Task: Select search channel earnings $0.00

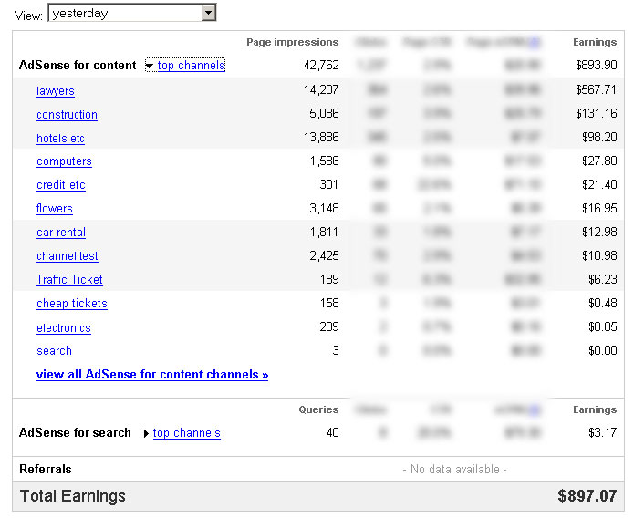Action: pyautogui.click(x=603, y=350)
